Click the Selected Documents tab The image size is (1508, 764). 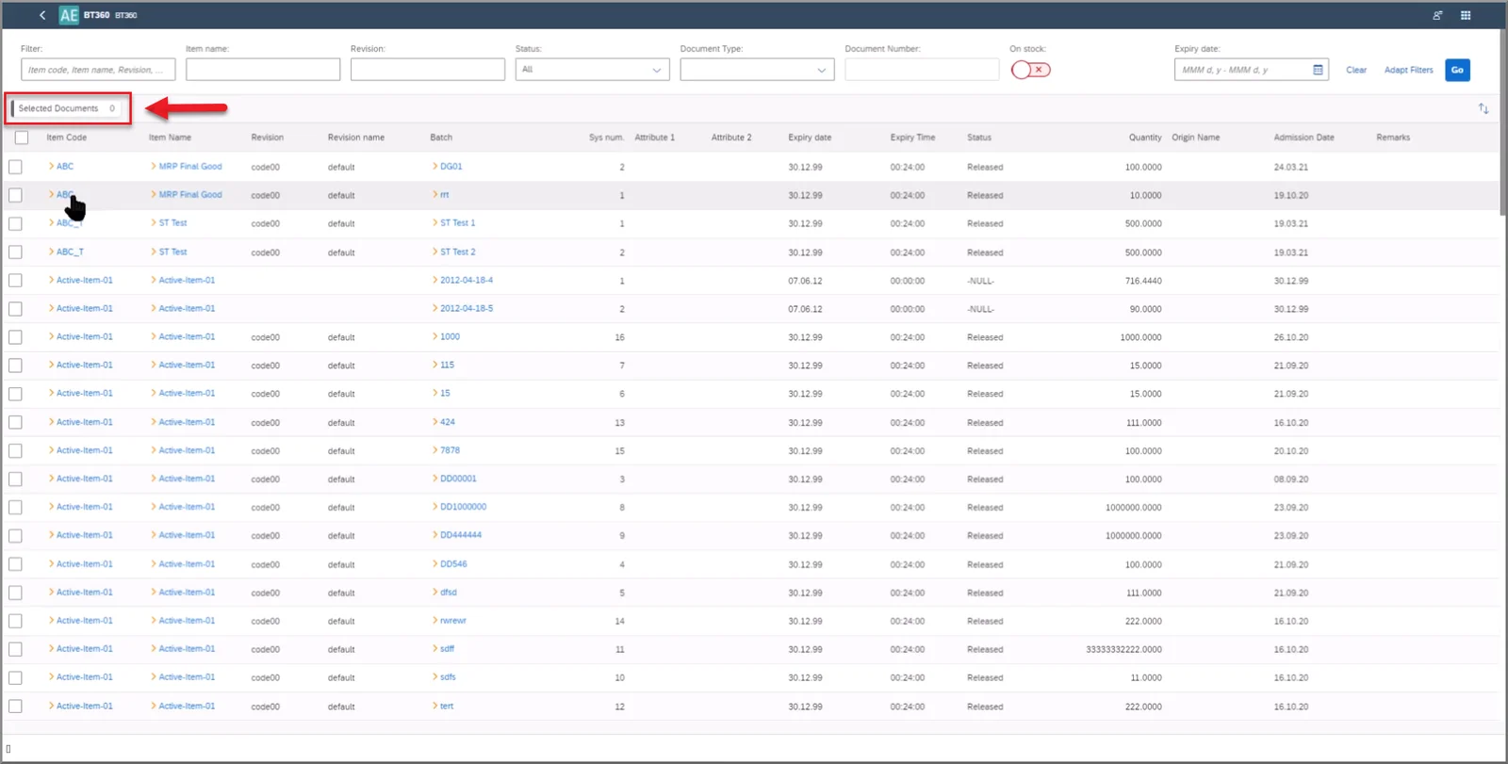tap(67, 108)
